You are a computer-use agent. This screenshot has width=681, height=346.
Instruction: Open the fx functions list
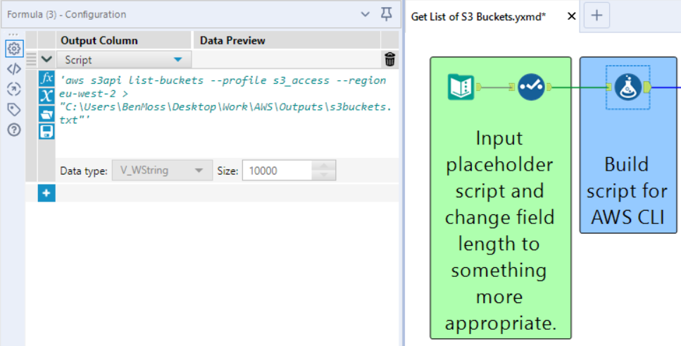pos(46,78)
